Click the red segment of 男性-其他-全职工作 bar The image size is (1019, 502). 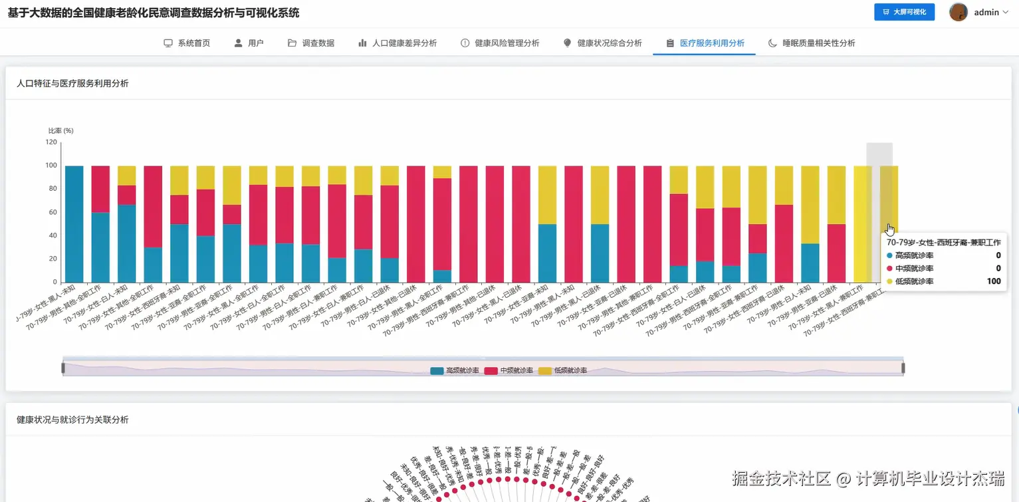point(100,189)
